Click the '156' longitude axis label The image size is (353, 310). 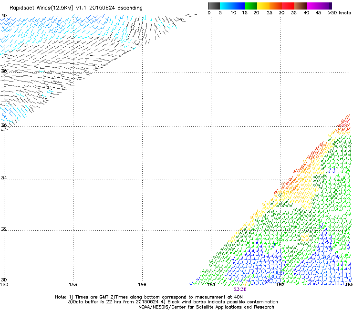[x=142, y=285]
